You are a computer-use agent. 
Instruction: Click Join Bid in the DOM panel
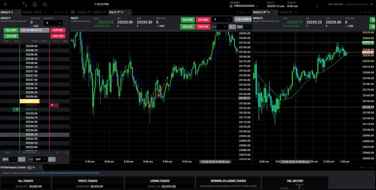point(11,36)
